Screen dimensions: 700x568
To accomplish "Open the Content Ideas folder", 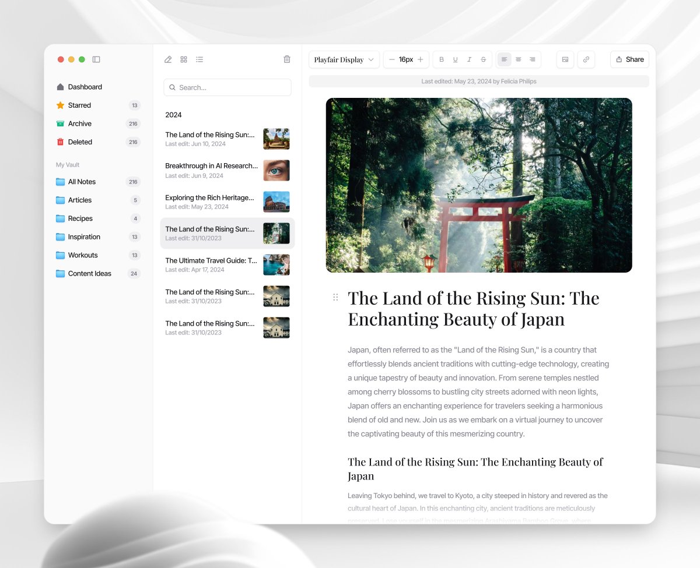I will [x=98, y=274].
